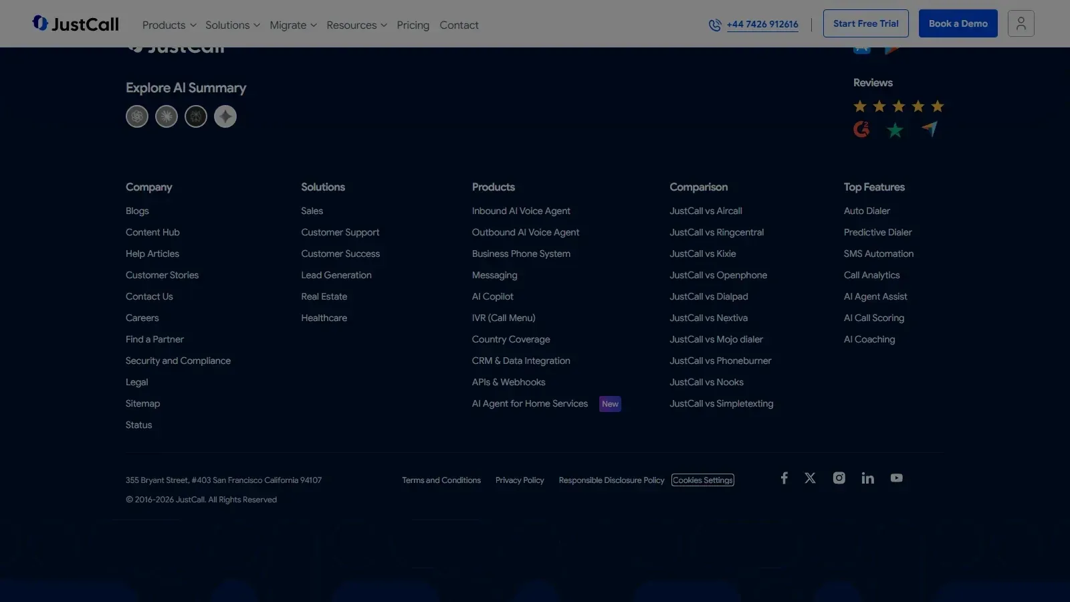Open the Contact Us footer link

tap(149, 296)
